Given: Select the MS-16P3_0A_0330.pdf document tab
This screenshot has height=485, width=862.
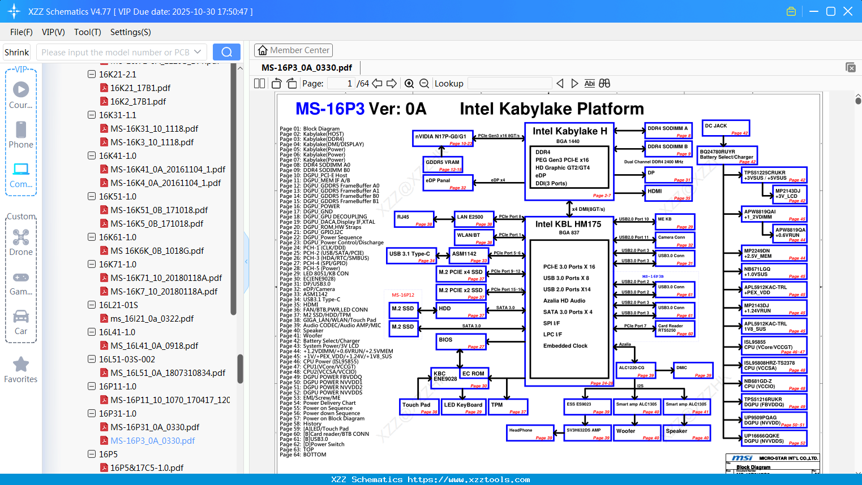Looking at the screenshot, I should click(307, 68).
